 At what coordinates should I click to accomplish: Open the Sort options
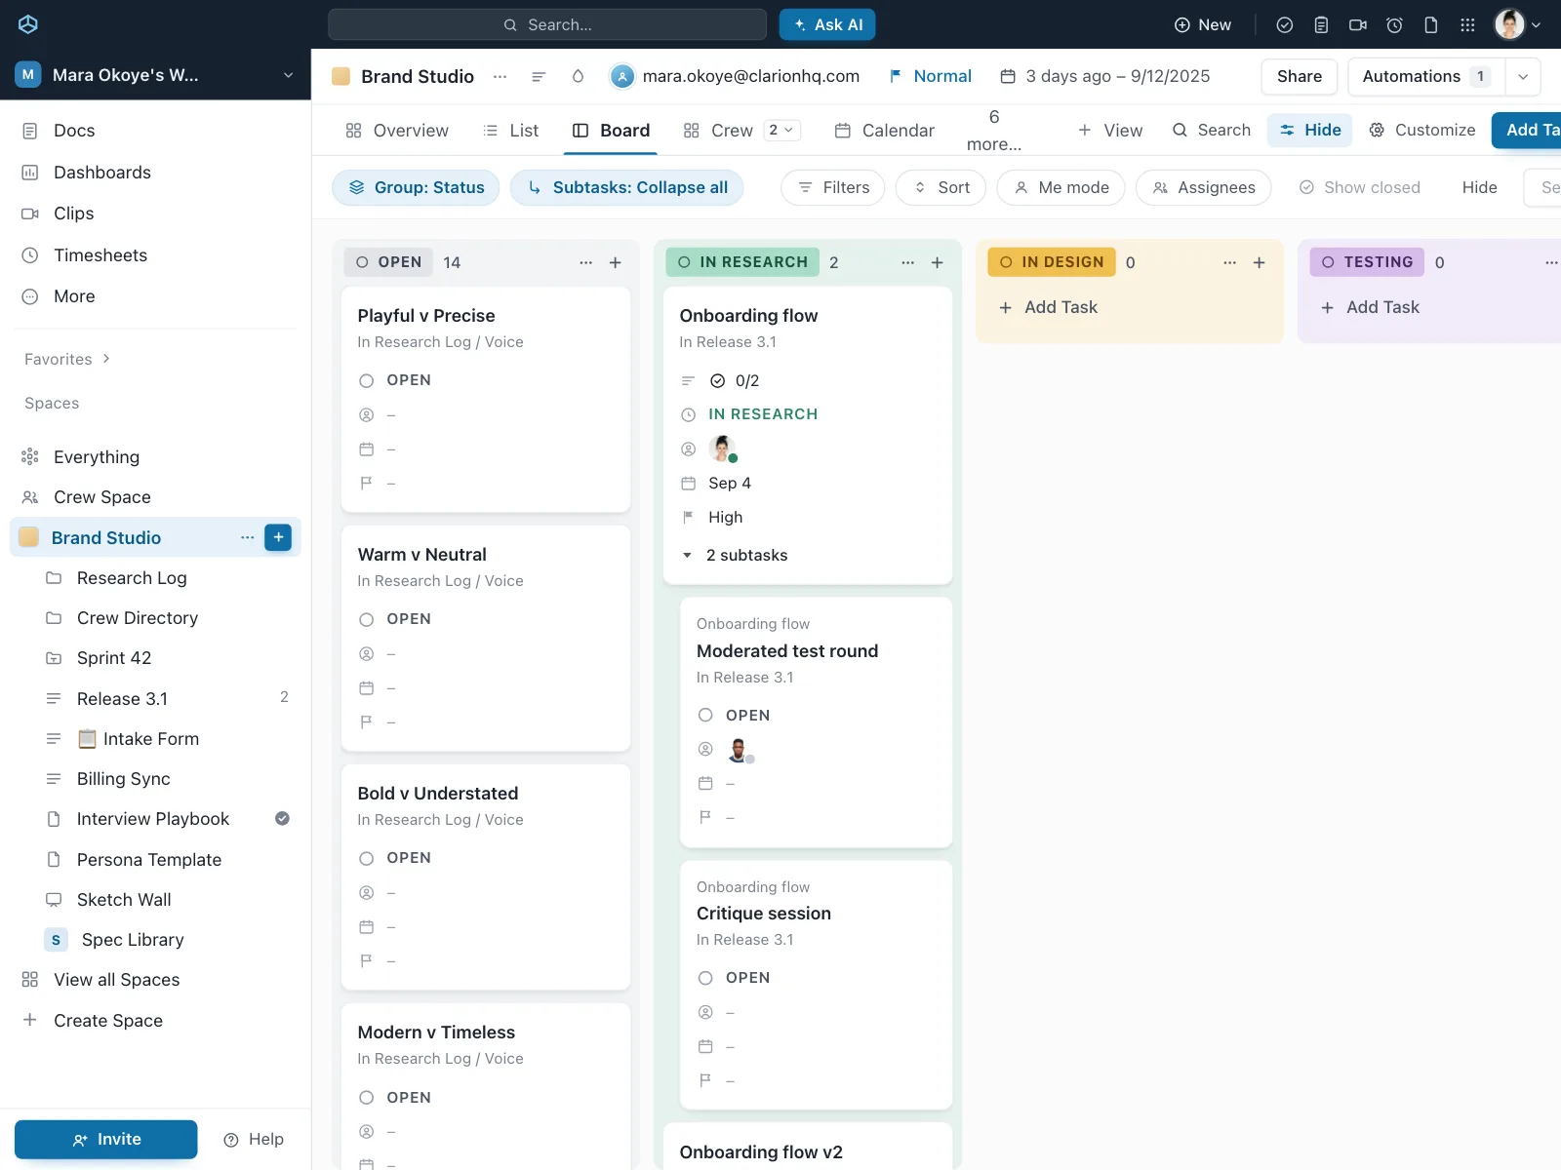941,187
